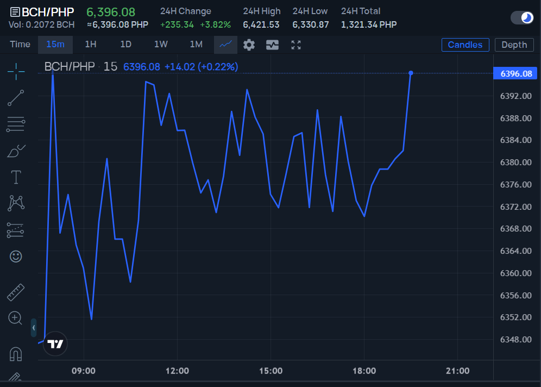Show the Depth chart
The width and height of the screenshot is (541, 387).
coord(514,45)
